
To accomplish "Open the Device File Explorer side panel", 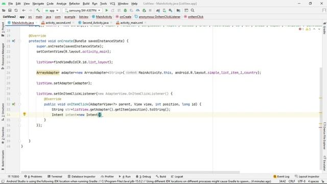I will 324,135.
